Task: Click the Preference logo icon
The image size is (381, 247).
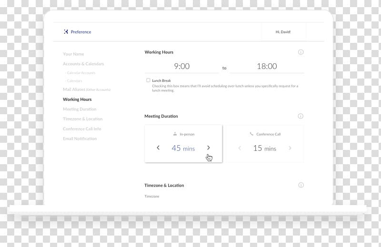Action: 66,32
